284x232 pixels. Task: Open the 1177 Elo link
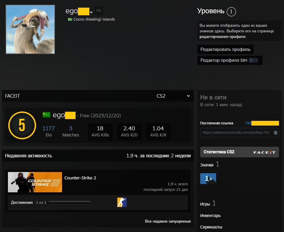click(49, 128)
